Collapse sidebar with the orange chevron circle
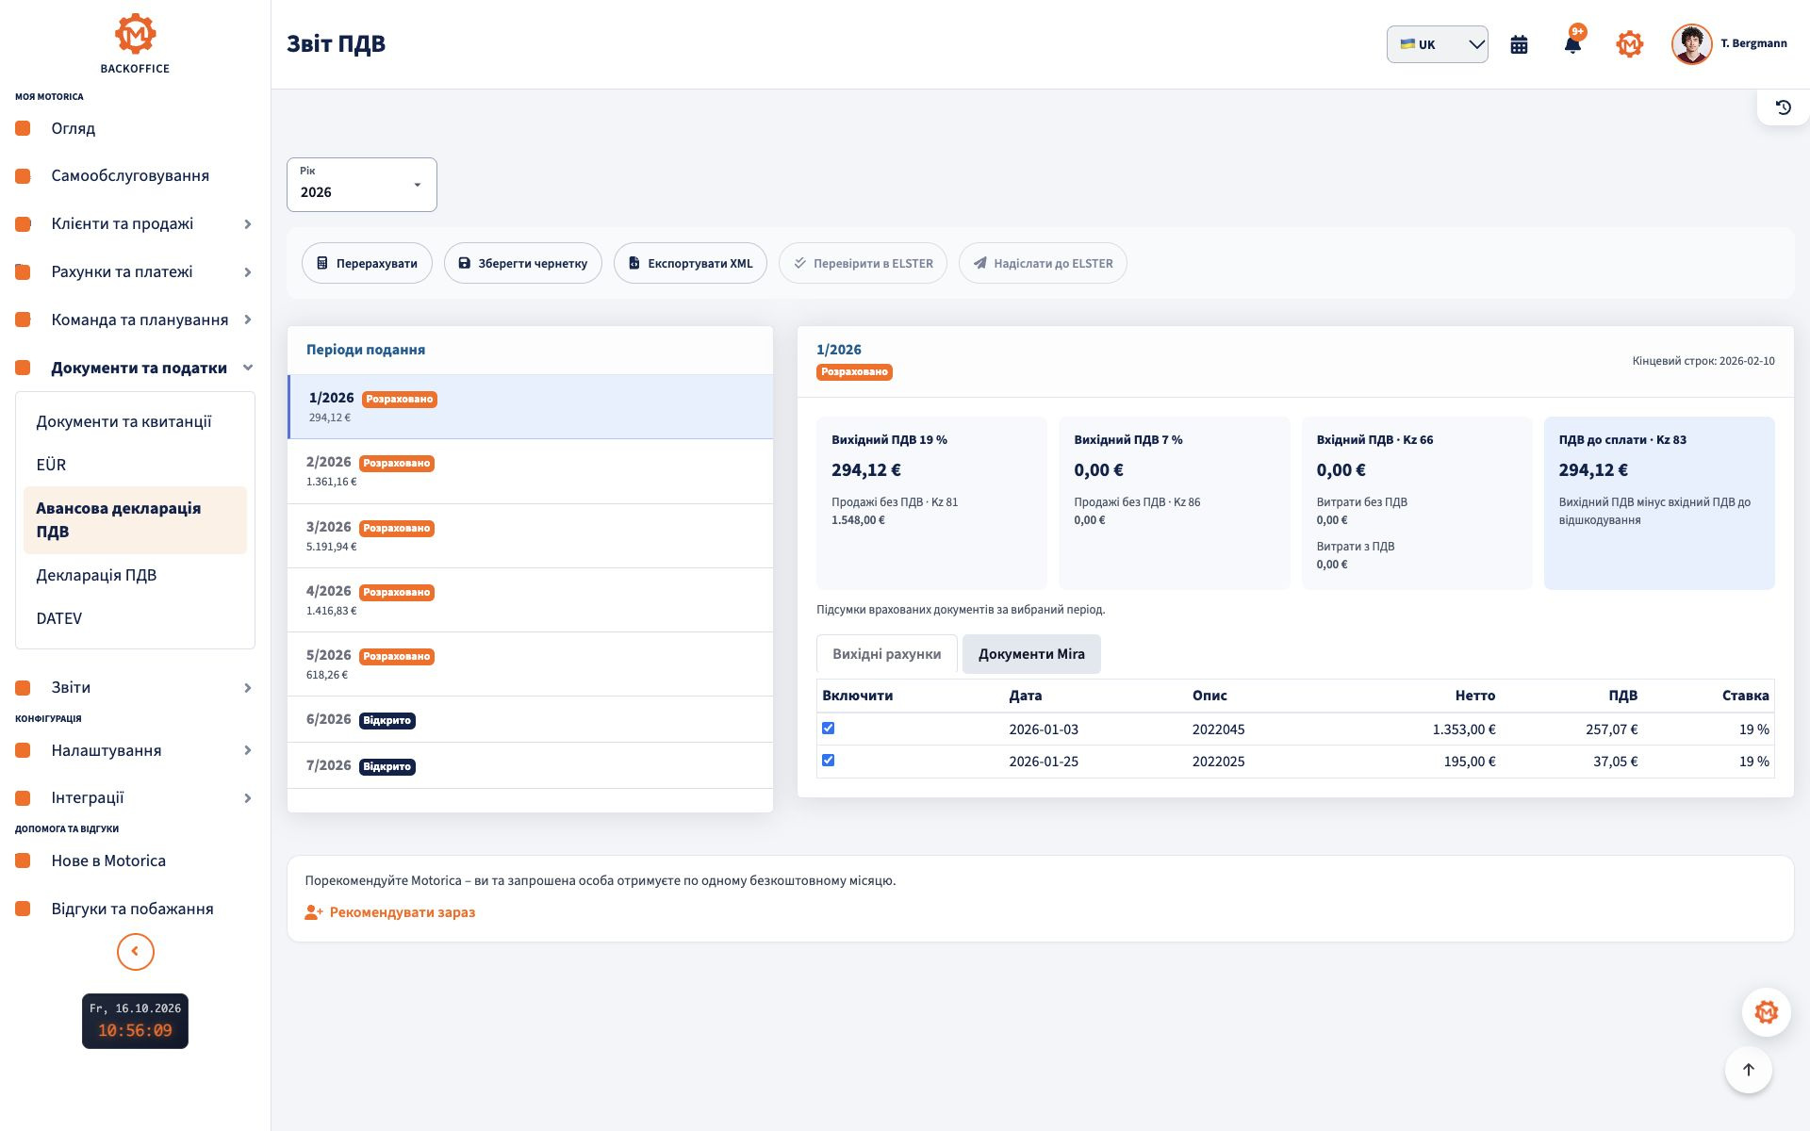This screenshot has height=1131, width=1810. [136, 951]
